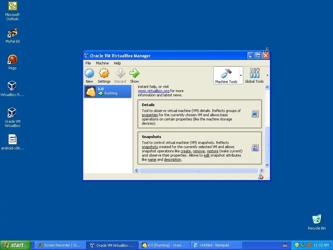Click the edit link in Snapshots

click(206, 155)
